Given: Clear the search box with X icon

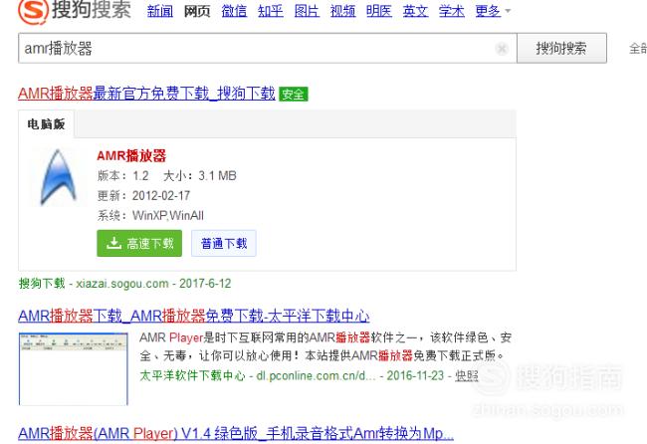Looking at the screenshot, I should [x=502, y=49].
